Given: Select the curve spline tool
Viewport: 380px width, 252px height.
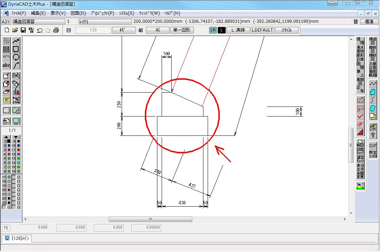Looking at the screenshot, I should 16,65.
